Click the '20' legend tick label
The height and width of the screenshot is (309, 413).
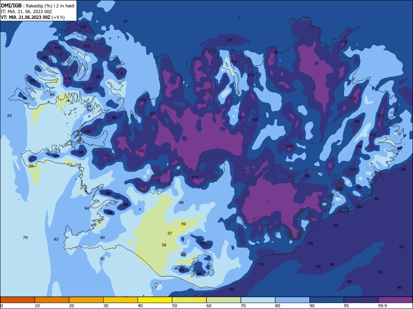pos(71,306)
